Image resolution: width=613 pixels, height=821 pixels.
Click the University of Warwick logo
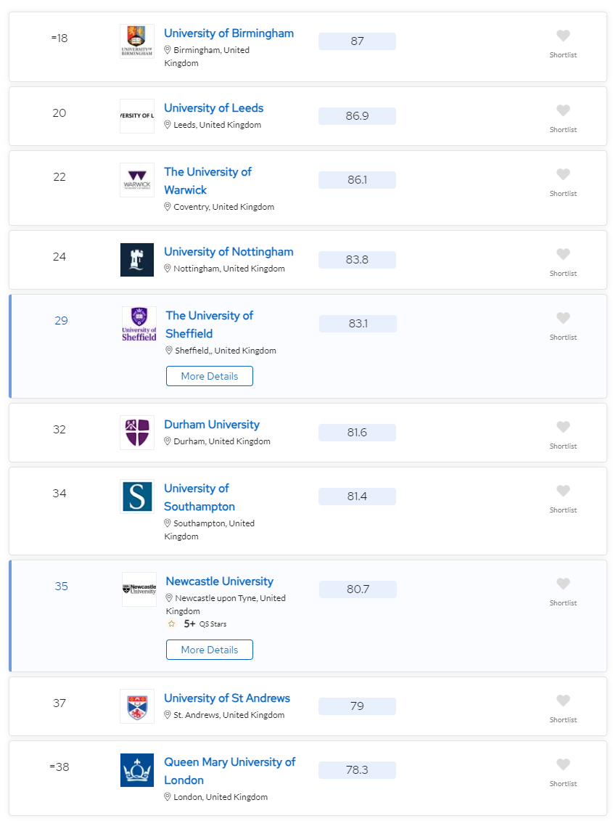coord(137,180)
